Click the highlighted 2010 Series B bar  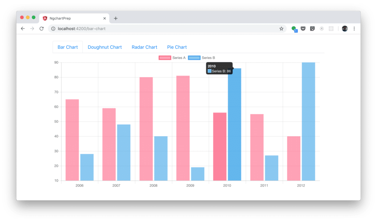click(235, 125)
